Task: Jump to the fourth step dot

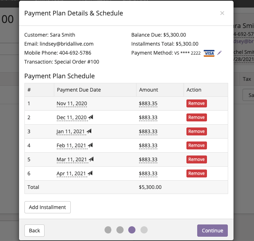Action: point(144,230)
